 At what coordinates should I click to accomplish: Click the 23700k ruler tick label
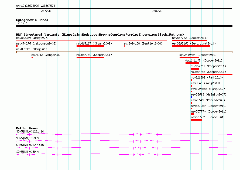(46, 11)
